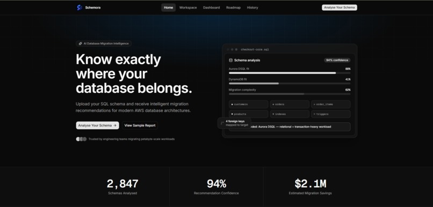Viewport: 433px width, 207px height.
Task: Open the Home nav tab
Action: (x=169, y=8)
